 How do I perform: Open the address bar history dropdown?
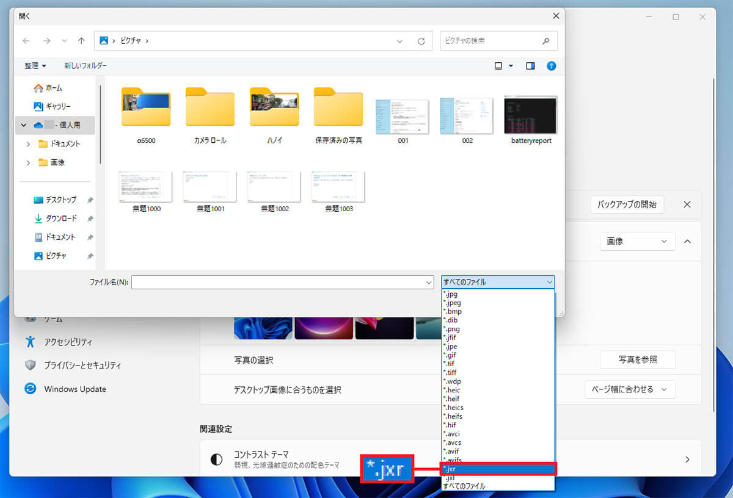[400, 41]
